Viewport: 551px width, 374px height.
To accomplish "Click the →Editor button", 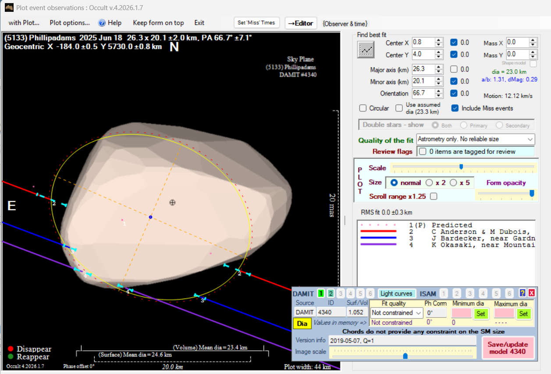I will click(x=301, y=23).
